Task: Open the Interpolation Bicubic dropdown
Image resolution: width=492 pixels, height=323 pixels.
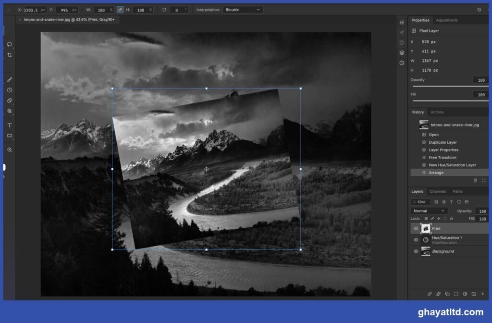Action: click(243, 10)
